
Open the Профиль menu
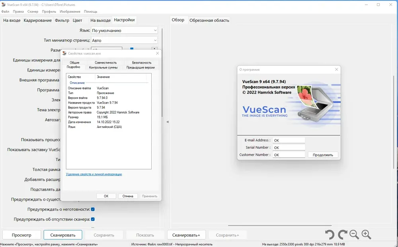click(49, 12)
